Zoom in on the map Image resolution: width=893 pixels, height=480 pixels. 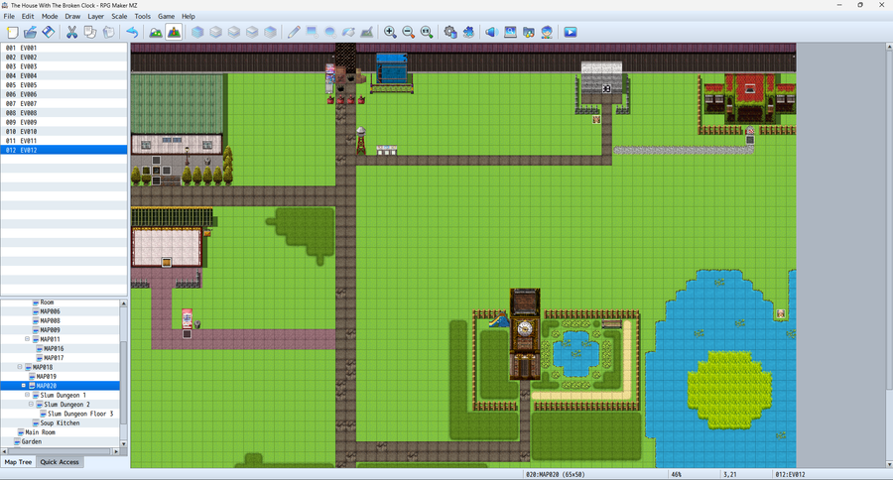[390, 32]
